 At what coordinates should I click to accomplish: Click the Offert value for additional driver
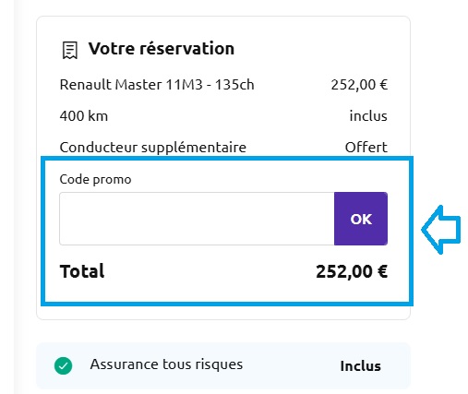[366, 148]
